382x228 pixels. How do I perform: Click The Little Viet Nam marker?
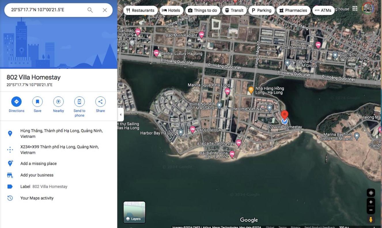pos(269,108)
